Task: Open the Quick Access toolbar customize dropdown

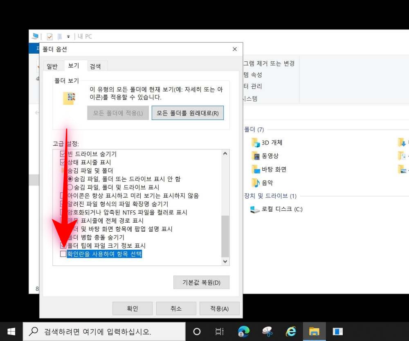Action: click(x=68, y=36)
